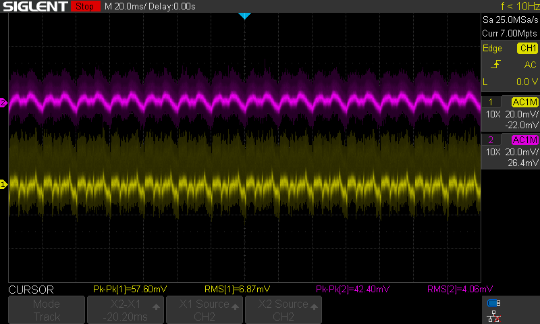Click the channel 1 AC1M coupling badge
Viewport: 540px width, 324px height.
pyautogui.click(x=524, y=102)
